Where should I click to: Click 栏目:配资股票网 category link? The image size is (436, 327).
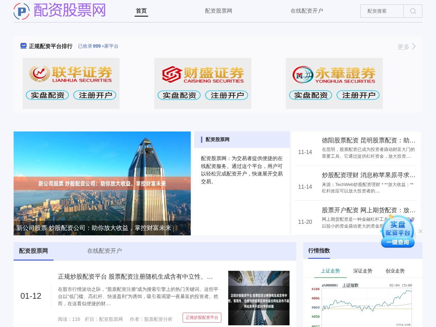[104, 320]
